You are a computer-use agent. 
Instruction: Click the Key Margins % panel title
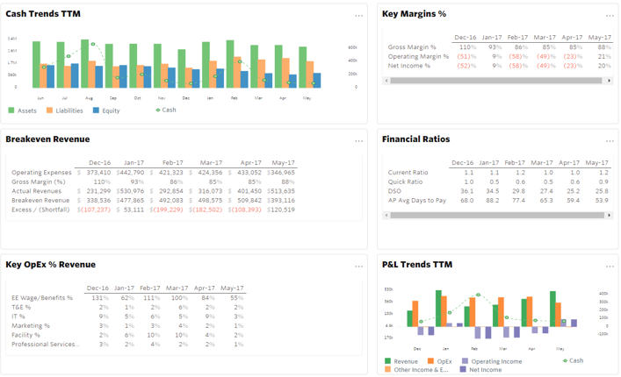pyautogui.click(x=414, y=14)
